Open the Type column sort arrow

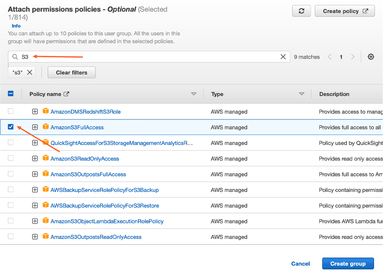click(x=302, y=94)
